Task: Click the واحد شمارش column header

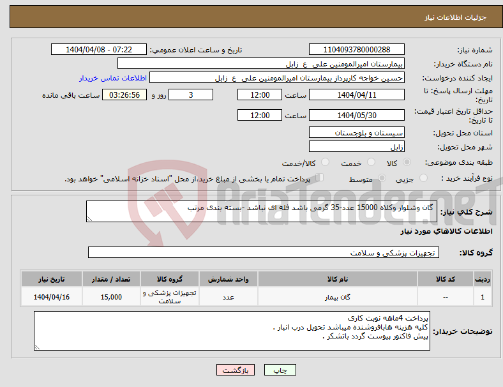Action: [x=229, y=279]
